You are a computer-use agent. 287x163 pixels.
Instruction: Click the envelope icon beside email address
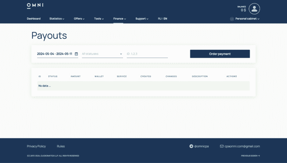pyautogui.click(x=222, y=146)
